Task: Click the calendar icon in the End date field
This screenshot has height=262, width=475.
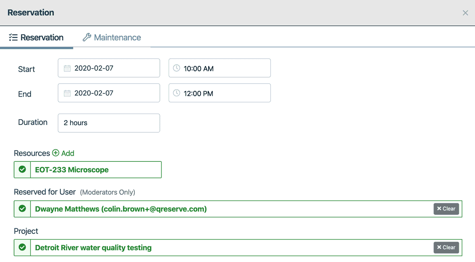Action: click(67, 93)
